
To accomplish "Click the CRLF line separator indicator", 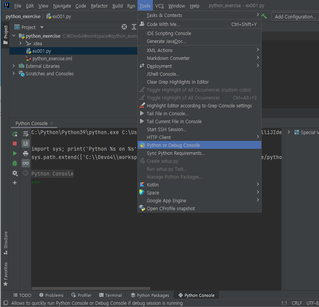I will (x=297, y=303).
